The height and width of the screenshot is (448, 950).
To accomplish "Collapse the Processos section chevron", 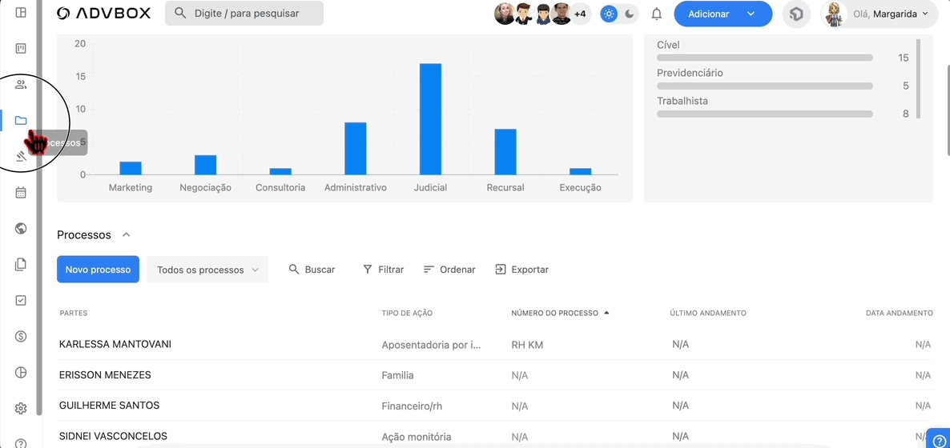I will [x=126, y=235].
